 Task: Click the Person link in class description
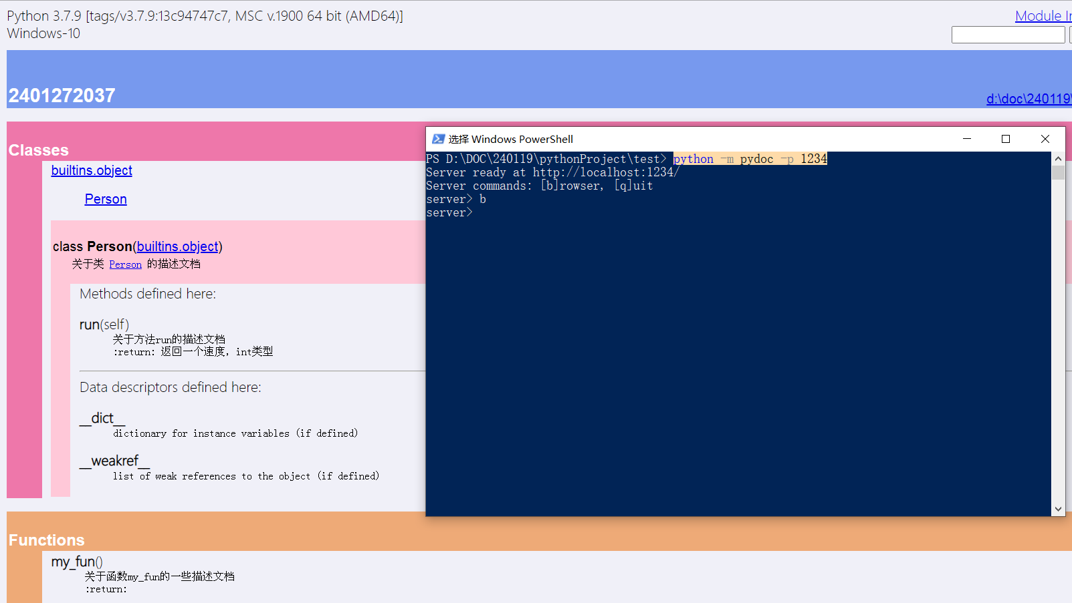tap(126, 264)
